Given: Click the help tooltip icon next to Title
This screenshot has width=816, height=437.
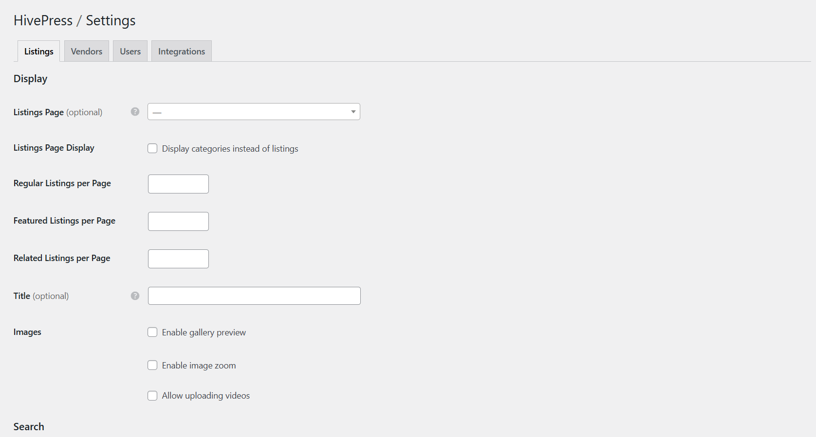Looking at the screenshot, I should [x=134, y=295].
